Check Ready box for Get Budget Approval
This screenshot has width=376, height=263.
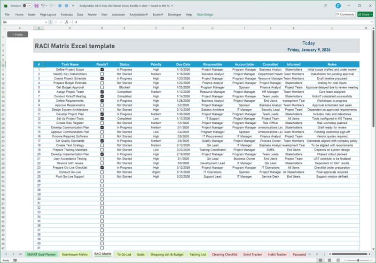(x=102, y=87)
